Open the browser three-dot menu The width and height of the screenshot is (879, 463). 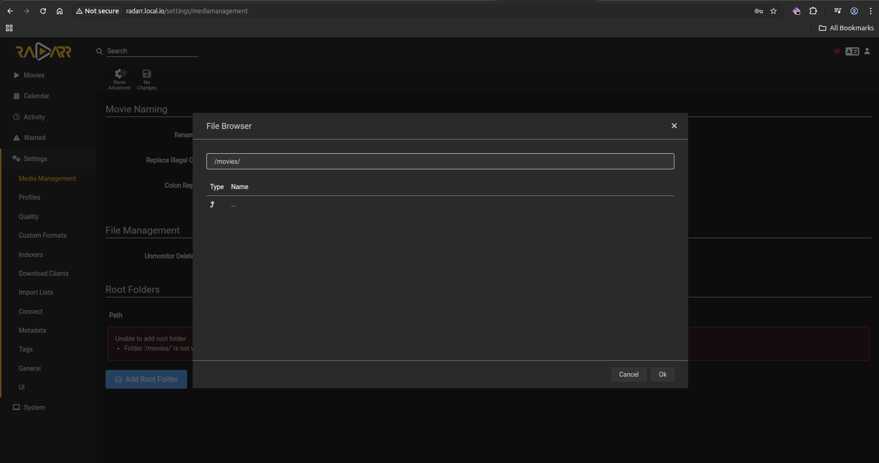(x=871, y=11)
